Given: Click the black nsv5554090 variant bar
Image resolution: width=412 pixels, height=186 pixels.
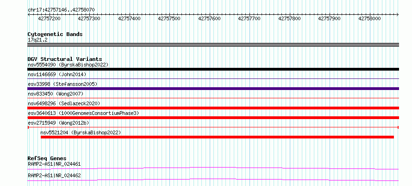Looking at the screenshot, I should 213,69.
